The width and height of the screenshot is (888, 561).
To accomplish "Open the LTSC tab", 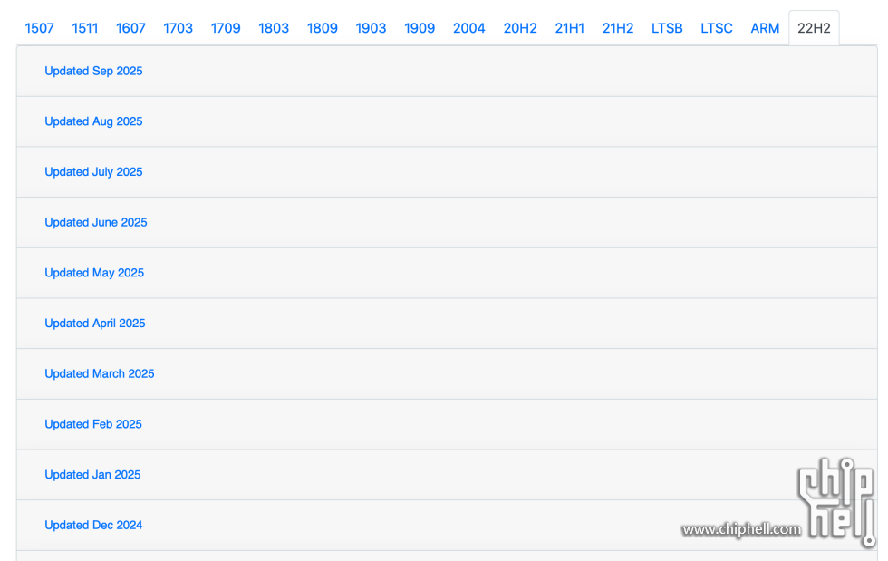I will click(717, 28).
